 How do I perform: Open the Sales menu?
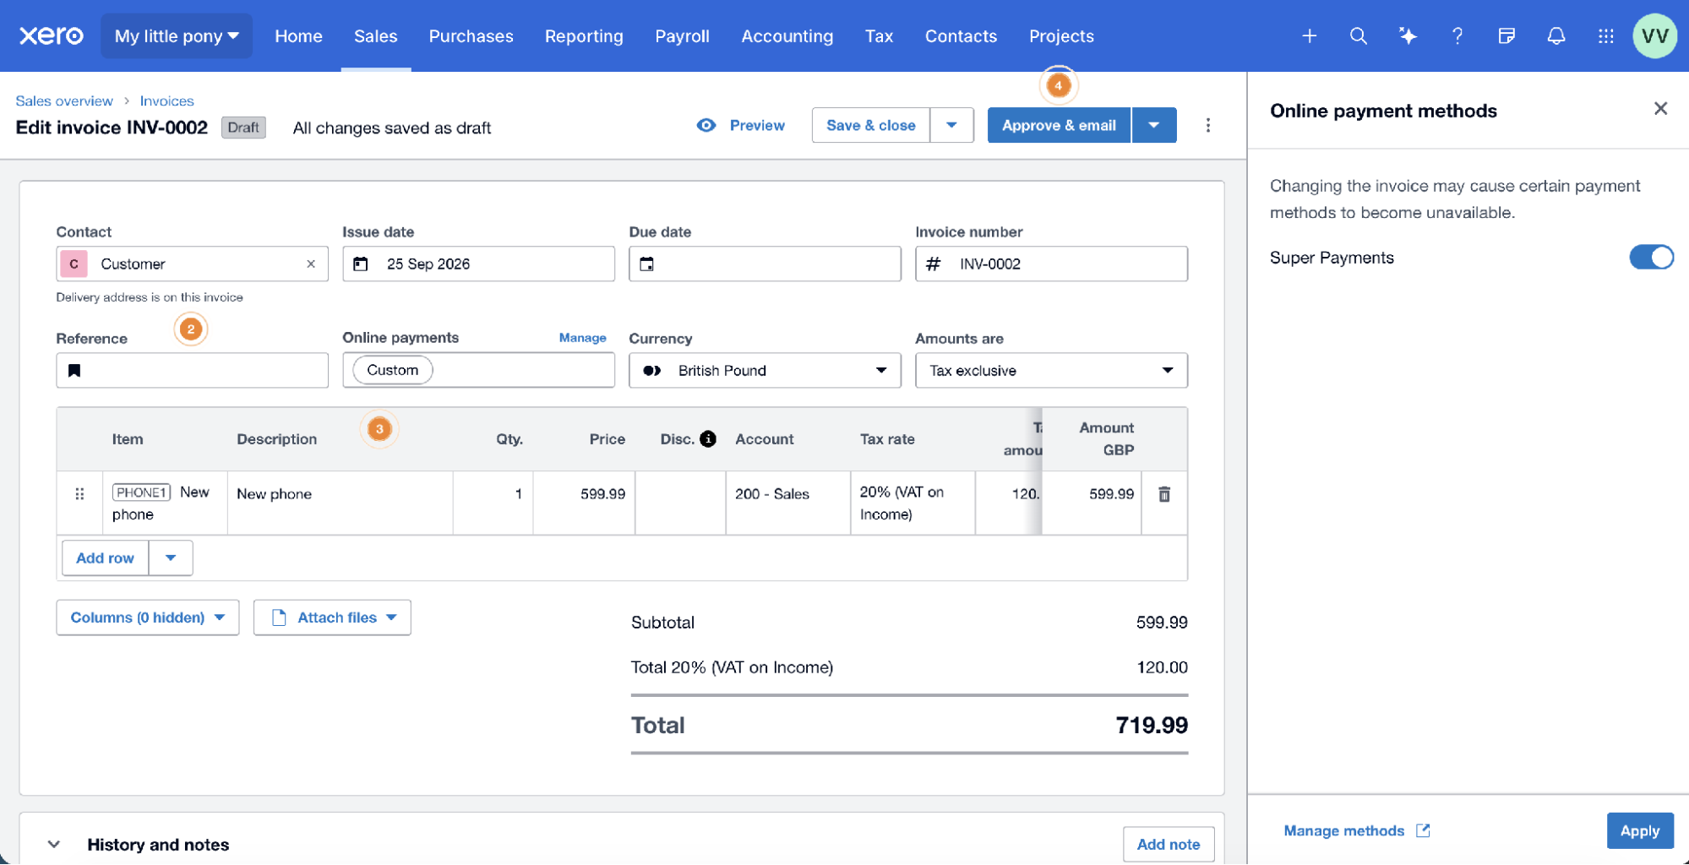pos(375,35)
